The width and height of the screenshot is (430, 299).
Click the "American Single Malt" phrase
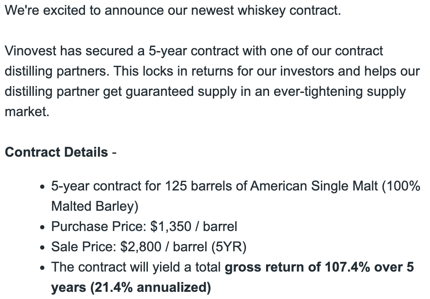[314, 186]
